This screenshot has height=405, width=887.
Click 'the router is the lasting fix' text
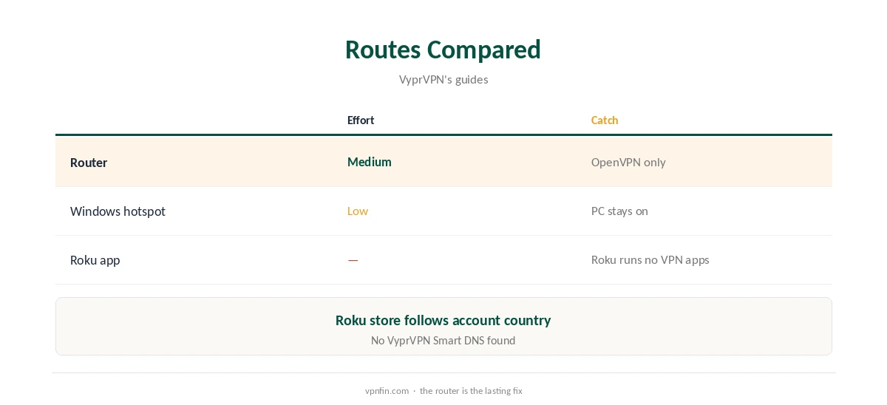471,391
